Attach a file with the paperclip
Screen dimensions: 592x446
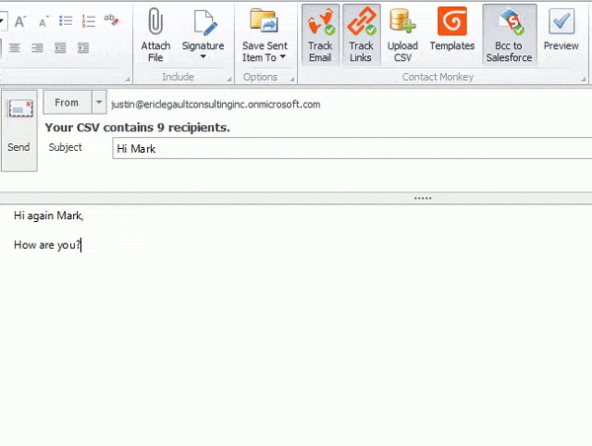pyautogui.click(x=156, y=36)
